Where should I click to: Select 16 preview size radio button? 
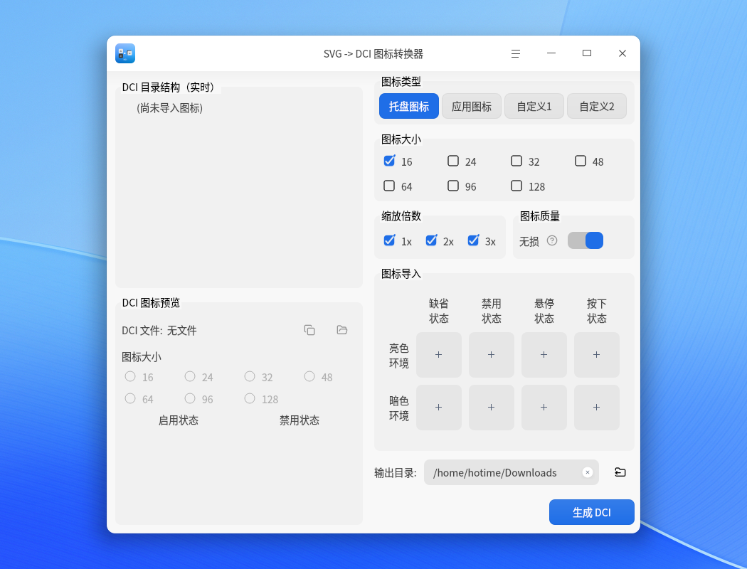coord(130,377)
